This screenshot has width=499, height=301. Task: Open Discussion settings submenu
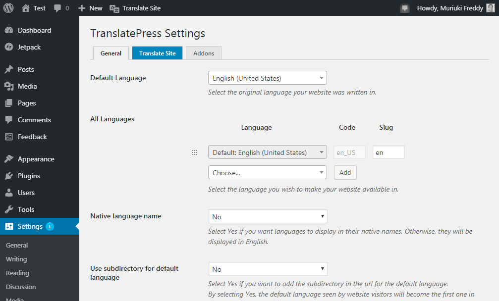click(21, 287)
